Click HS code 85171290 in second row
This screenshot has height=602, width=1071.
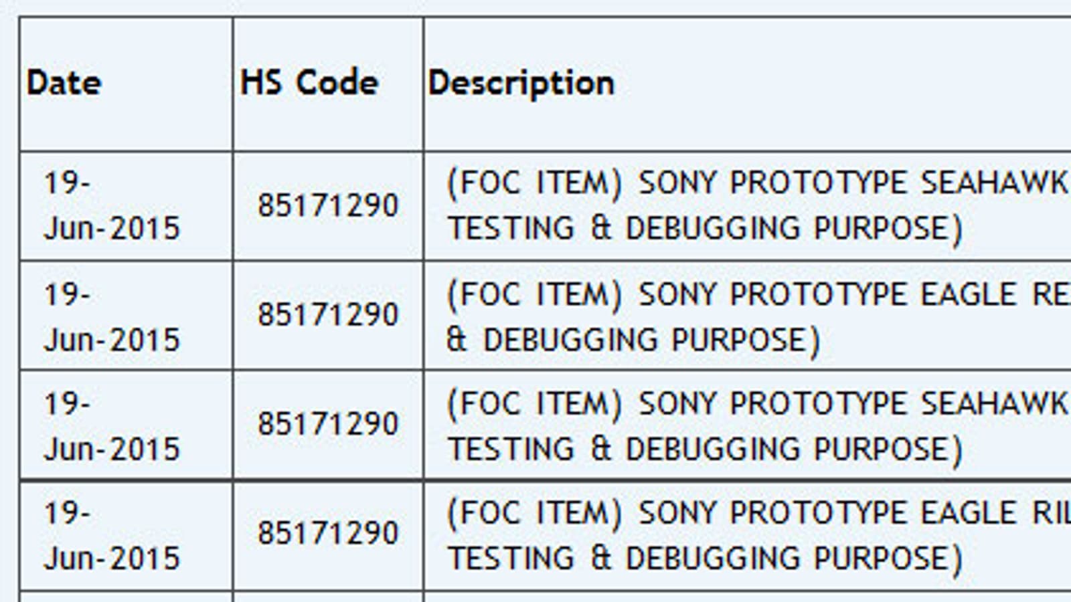tap(328, 315)
